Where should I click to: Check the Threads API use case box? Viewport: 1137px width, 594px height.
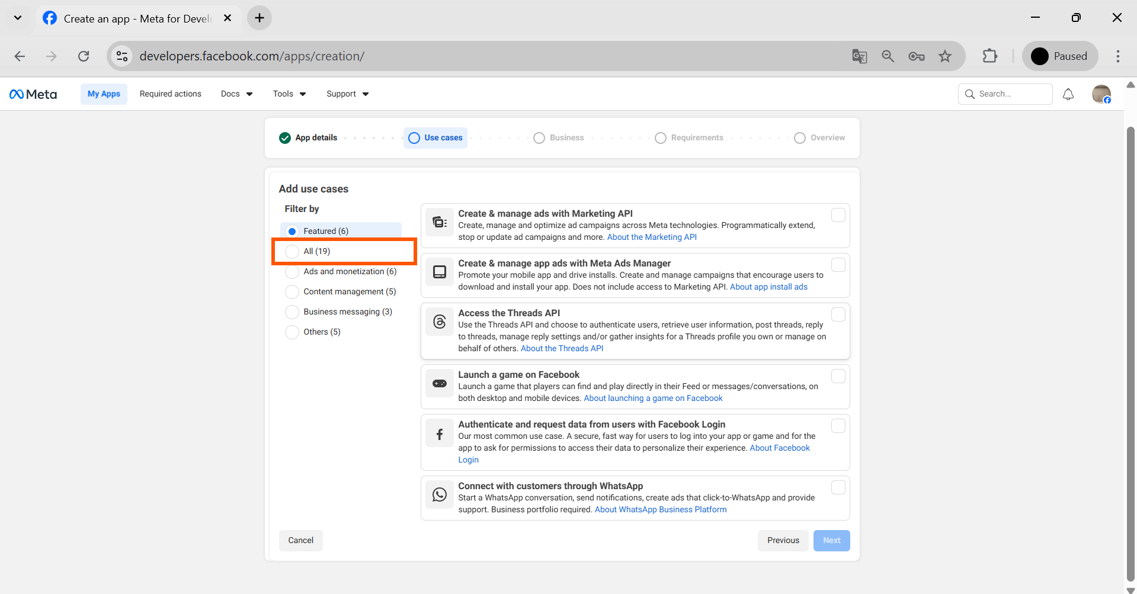tap(838, 314)
